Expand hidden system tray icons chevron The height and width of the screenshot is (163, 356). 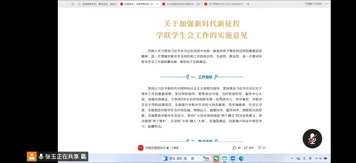click(292, 159)
